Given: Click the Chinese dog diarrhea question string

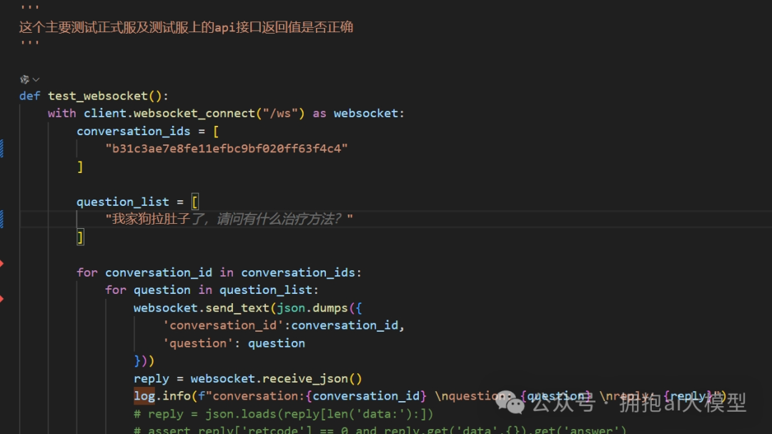Looking at the screenshot, I should pyautogui.click(x=229, y=219).
